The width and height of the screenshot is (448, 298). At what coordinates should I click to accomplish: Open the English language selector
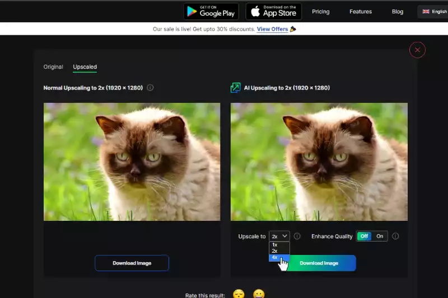click(x=435, y=12)
